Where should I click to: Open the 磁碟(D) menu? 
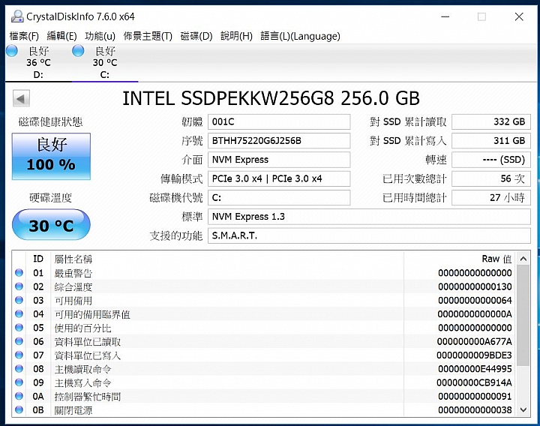click(x=196, y=36)
